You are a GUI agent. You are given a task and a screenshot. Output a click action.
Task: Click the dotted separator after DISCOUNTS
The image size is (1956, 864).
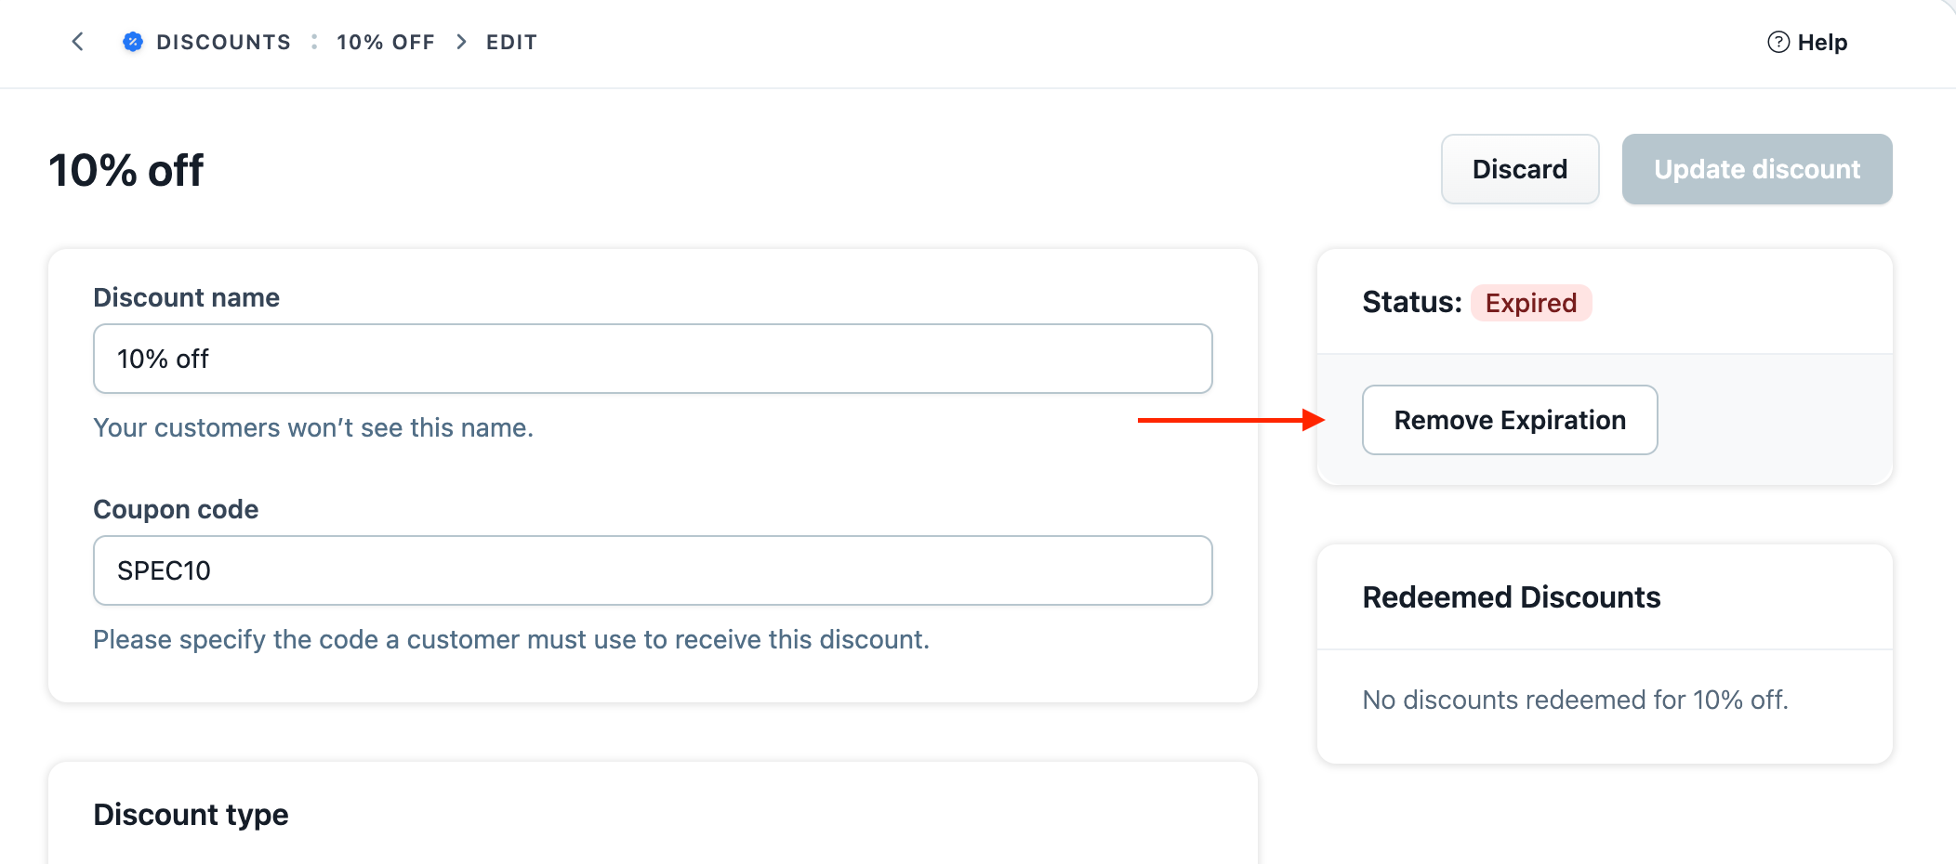(x=314, y=42)
